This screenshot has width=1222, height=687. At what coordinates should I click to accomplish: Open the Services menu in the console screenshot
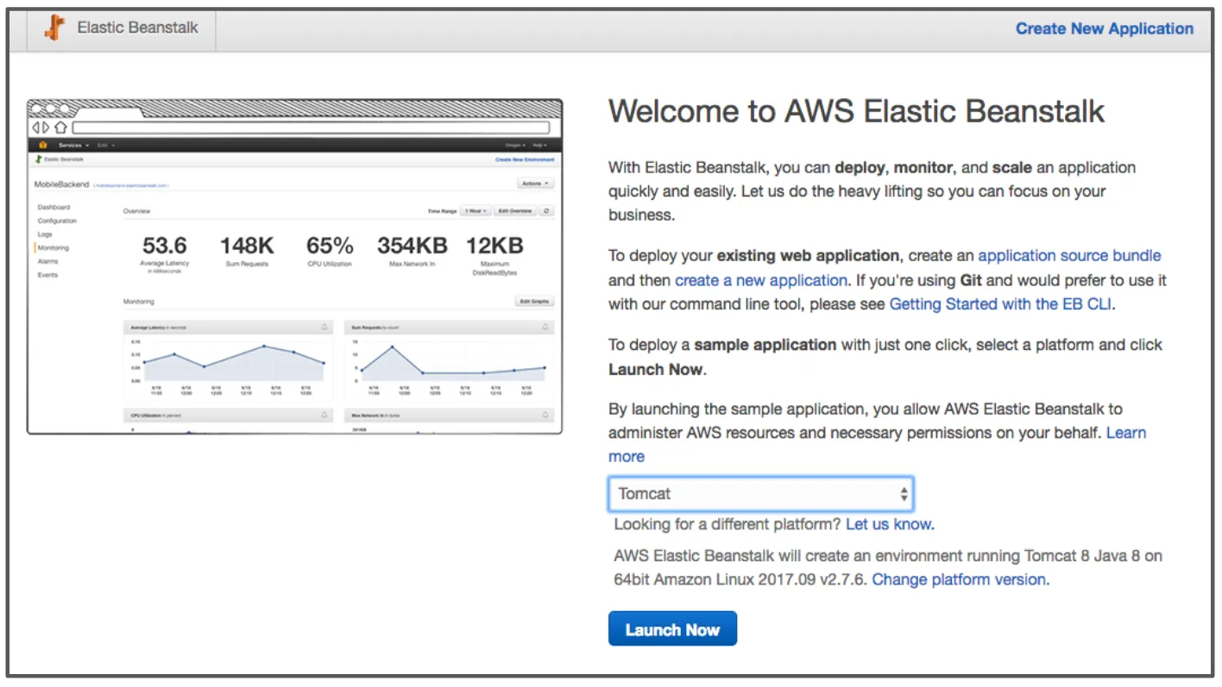click(x=71, y=144)
